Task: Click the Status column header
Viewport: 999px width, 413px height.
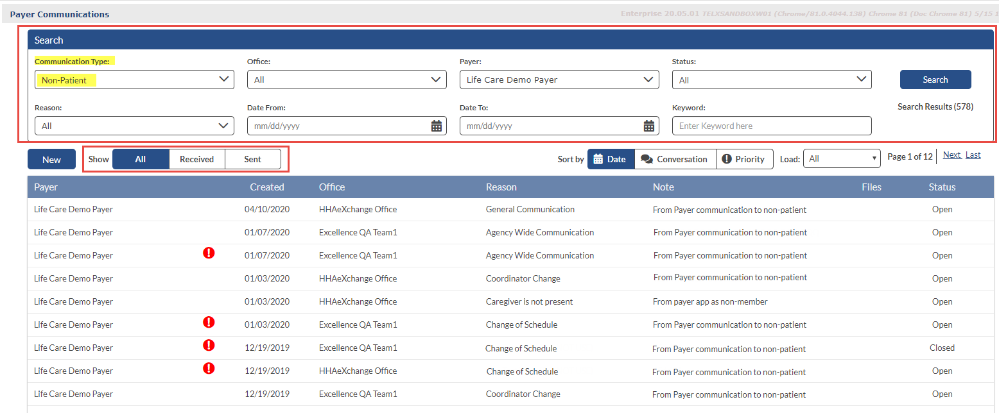Action: tap(942, 187)
